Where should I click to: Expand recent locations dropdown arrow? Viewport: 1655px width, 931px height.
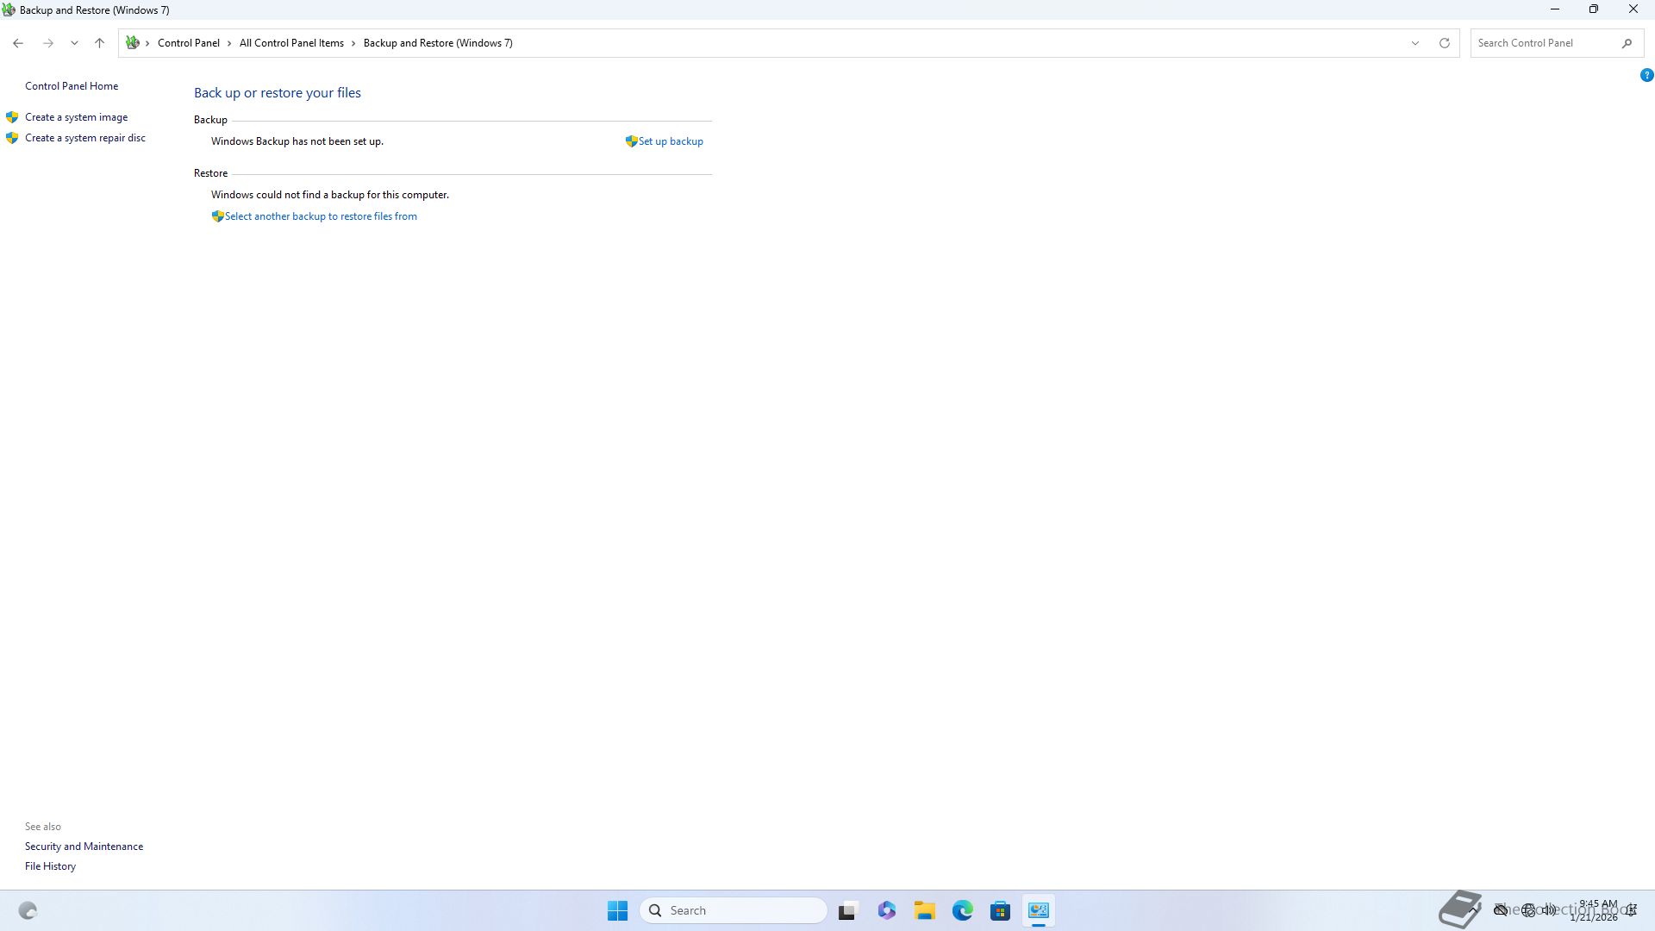(74, 43)
